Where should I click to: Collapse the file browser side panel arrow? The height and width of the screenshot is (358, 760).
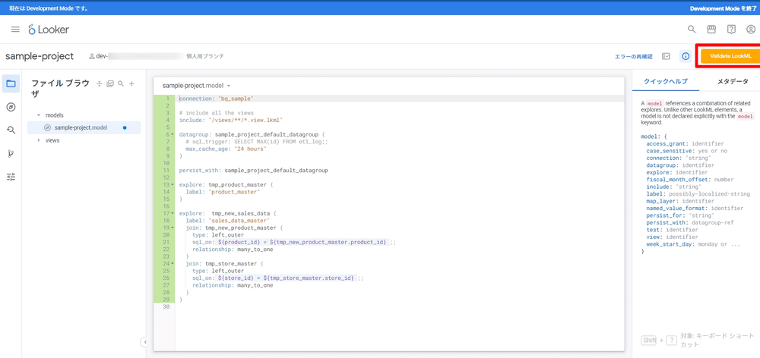coord(144,342)
